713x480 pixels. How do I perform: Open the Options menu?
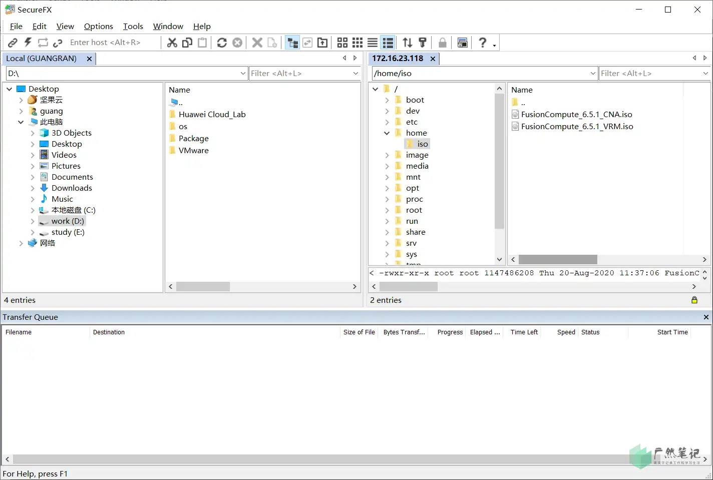[99, 26]
